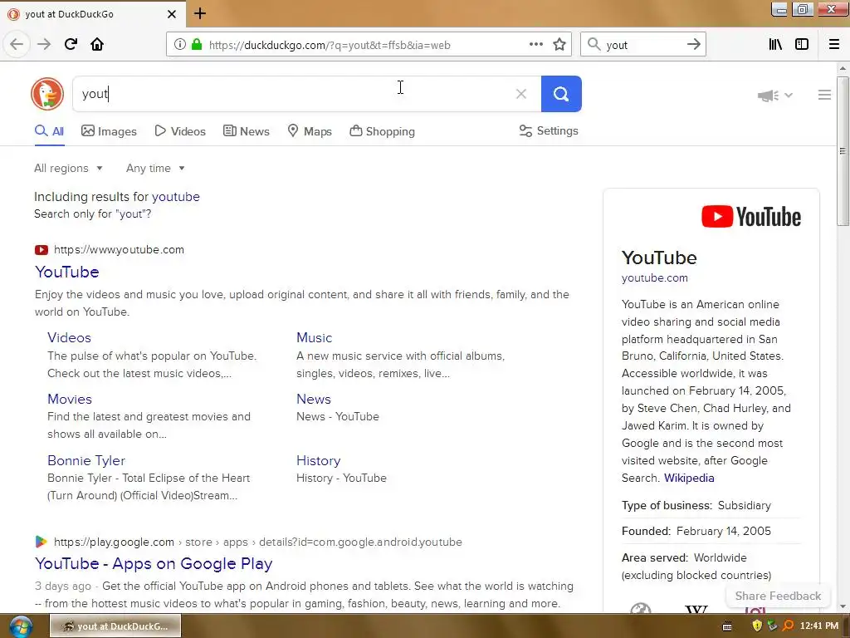Click the Share Feedback button
850x638 pixels.
click(x=778, y=596)
